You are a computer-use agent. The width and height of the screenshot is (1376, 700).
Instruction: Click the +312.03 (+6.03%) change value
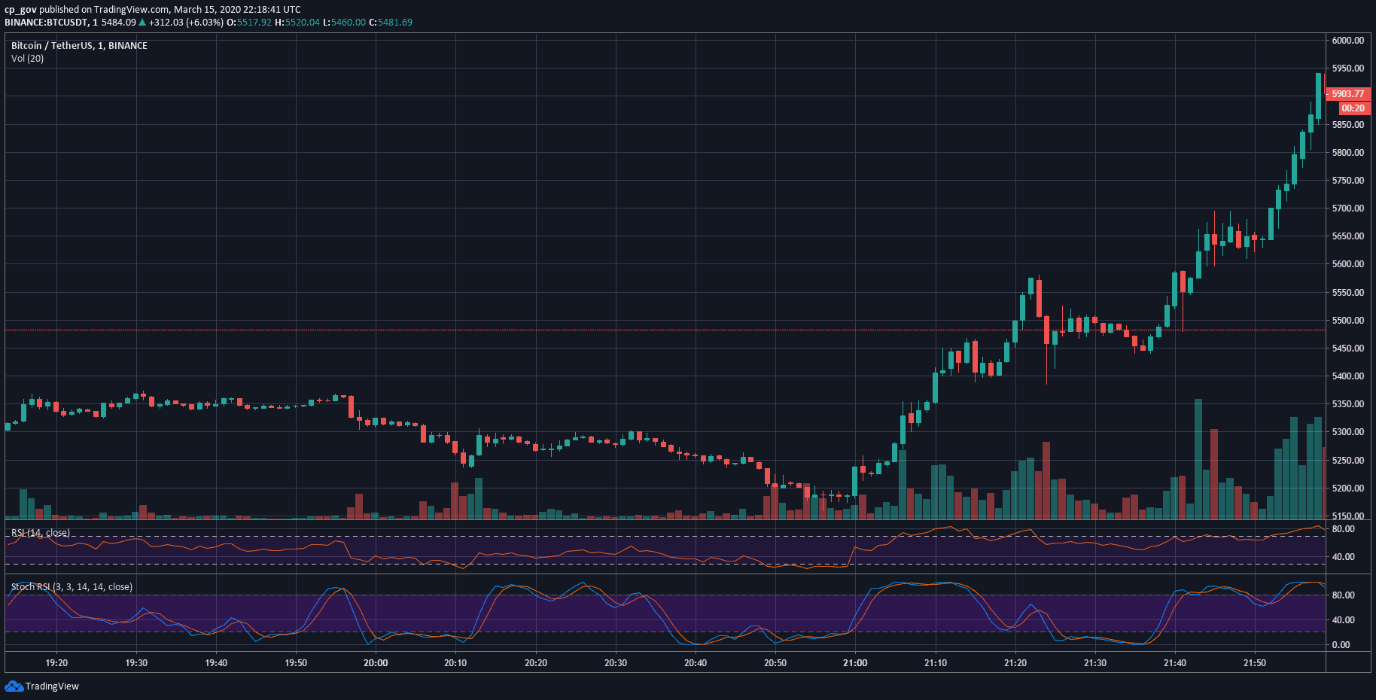coord(186,23)
